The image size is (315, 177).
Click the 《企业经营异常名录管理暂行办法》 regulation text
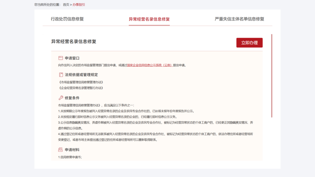pos(81,88)
